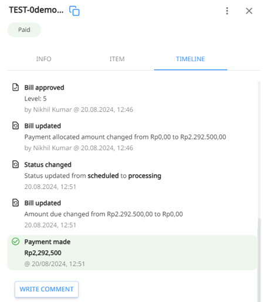
Task: Click the green Payment made checkmark
Action: (16, 241)
